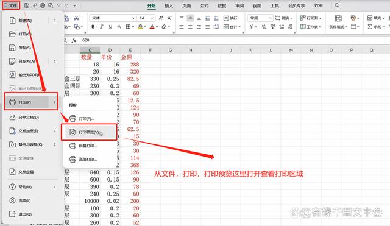Click the formula bar showing 620
Screen dimensions: 390x226
(x=234, y=40)
